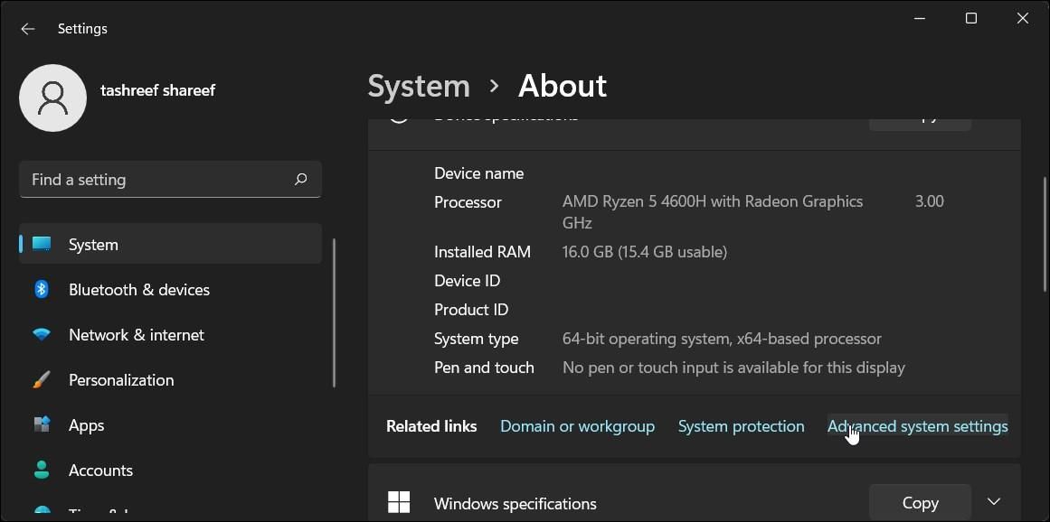Image resolution: width=1050 pixels, height=522 pixels.
Task: Click the 3.00 processor speed value
Action: (x=930, y=201)
